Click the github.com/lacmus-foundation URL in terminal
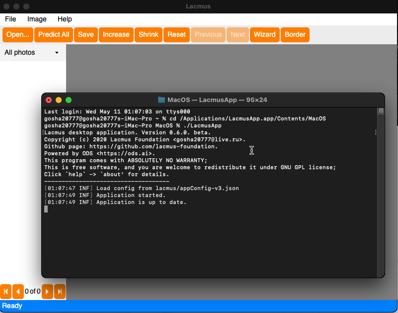Screen dimensions: 398x313 154,146
